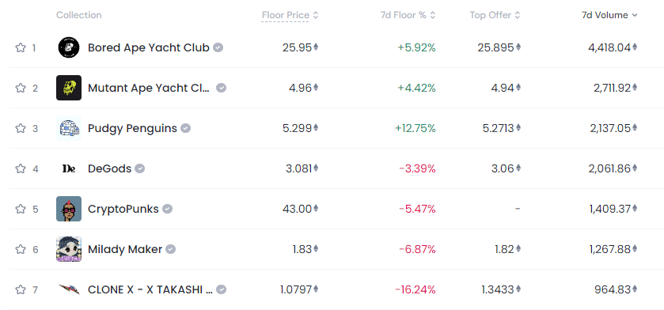Sort by Floor Price column
Image resolution: width=664 pixels, height=310 pixels.
point(290,15)
